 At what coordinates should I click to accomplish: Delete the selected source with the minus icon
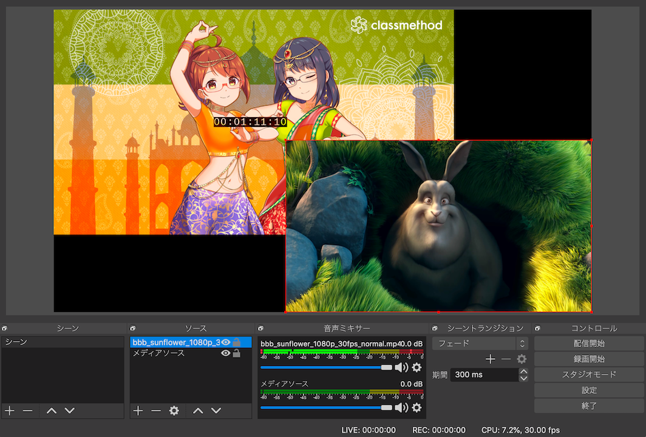click(x=155, y=411)
